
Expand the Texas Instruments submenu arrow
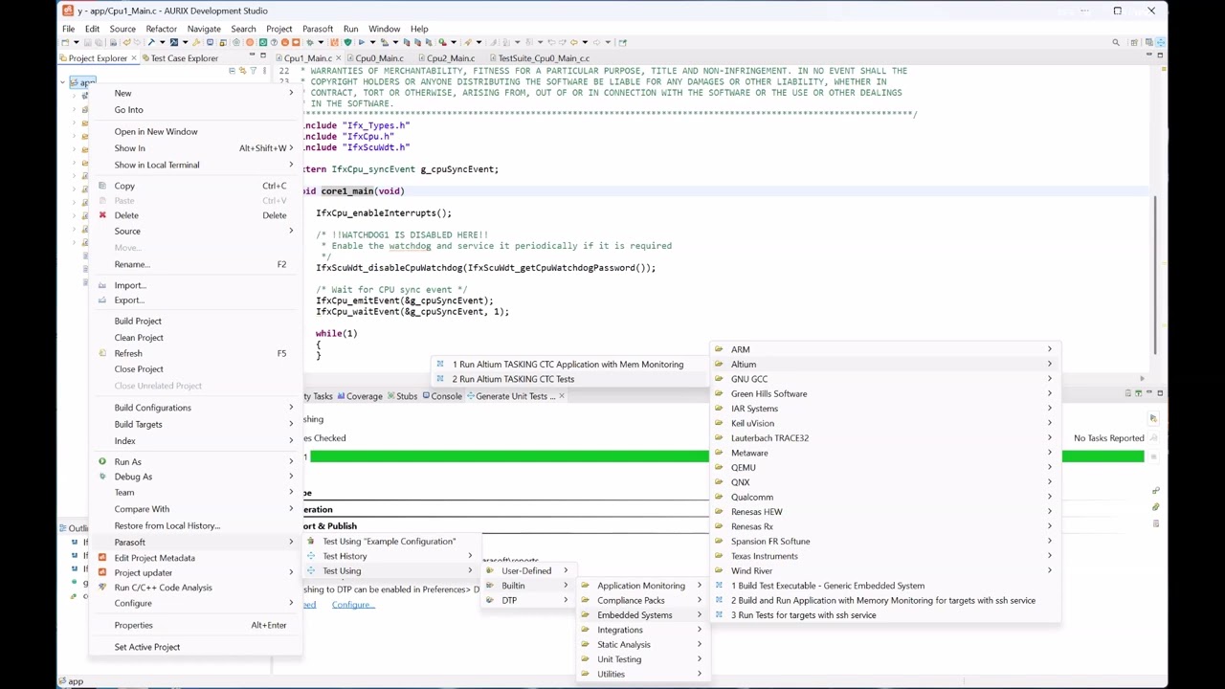(1049, 556)
